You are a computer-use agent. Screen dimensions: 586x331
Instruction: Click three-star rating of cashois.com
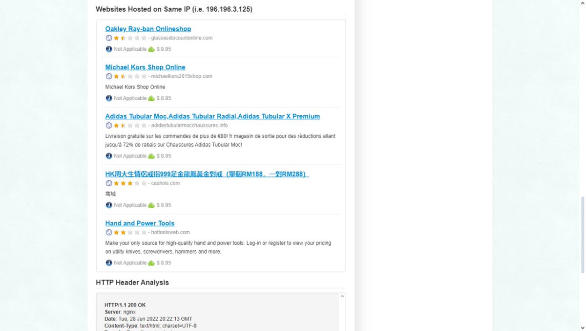click(x=130, y=183)
